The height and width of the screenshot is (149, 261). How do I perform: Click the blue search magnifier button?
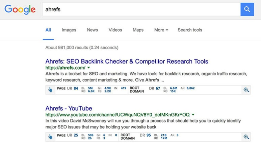pyautogui.click(x=247, y=9)
